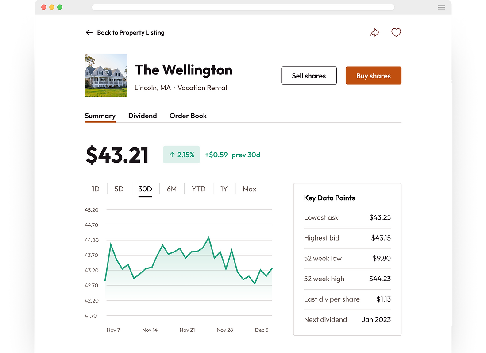Click the red traffic light button

[43, 7]
